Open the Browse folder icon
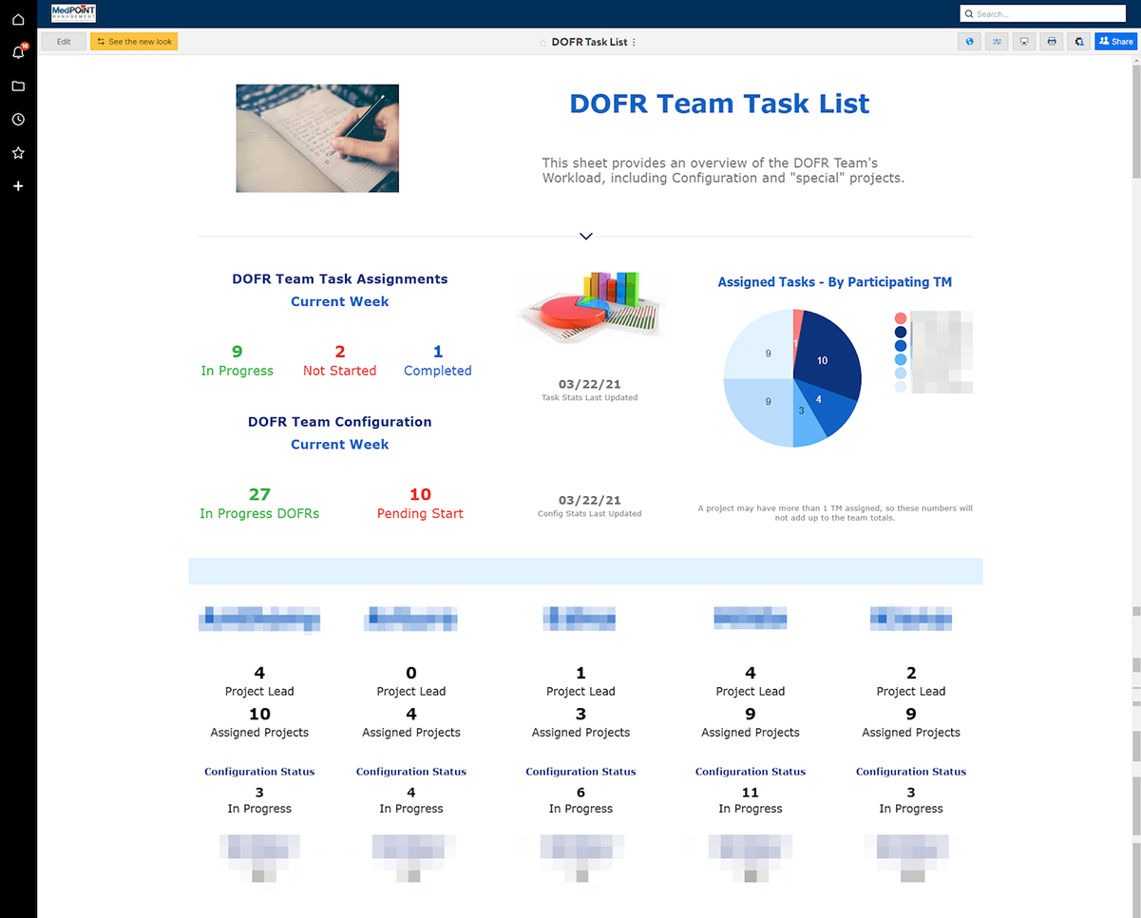1141x918 pixels. (18, 86)
